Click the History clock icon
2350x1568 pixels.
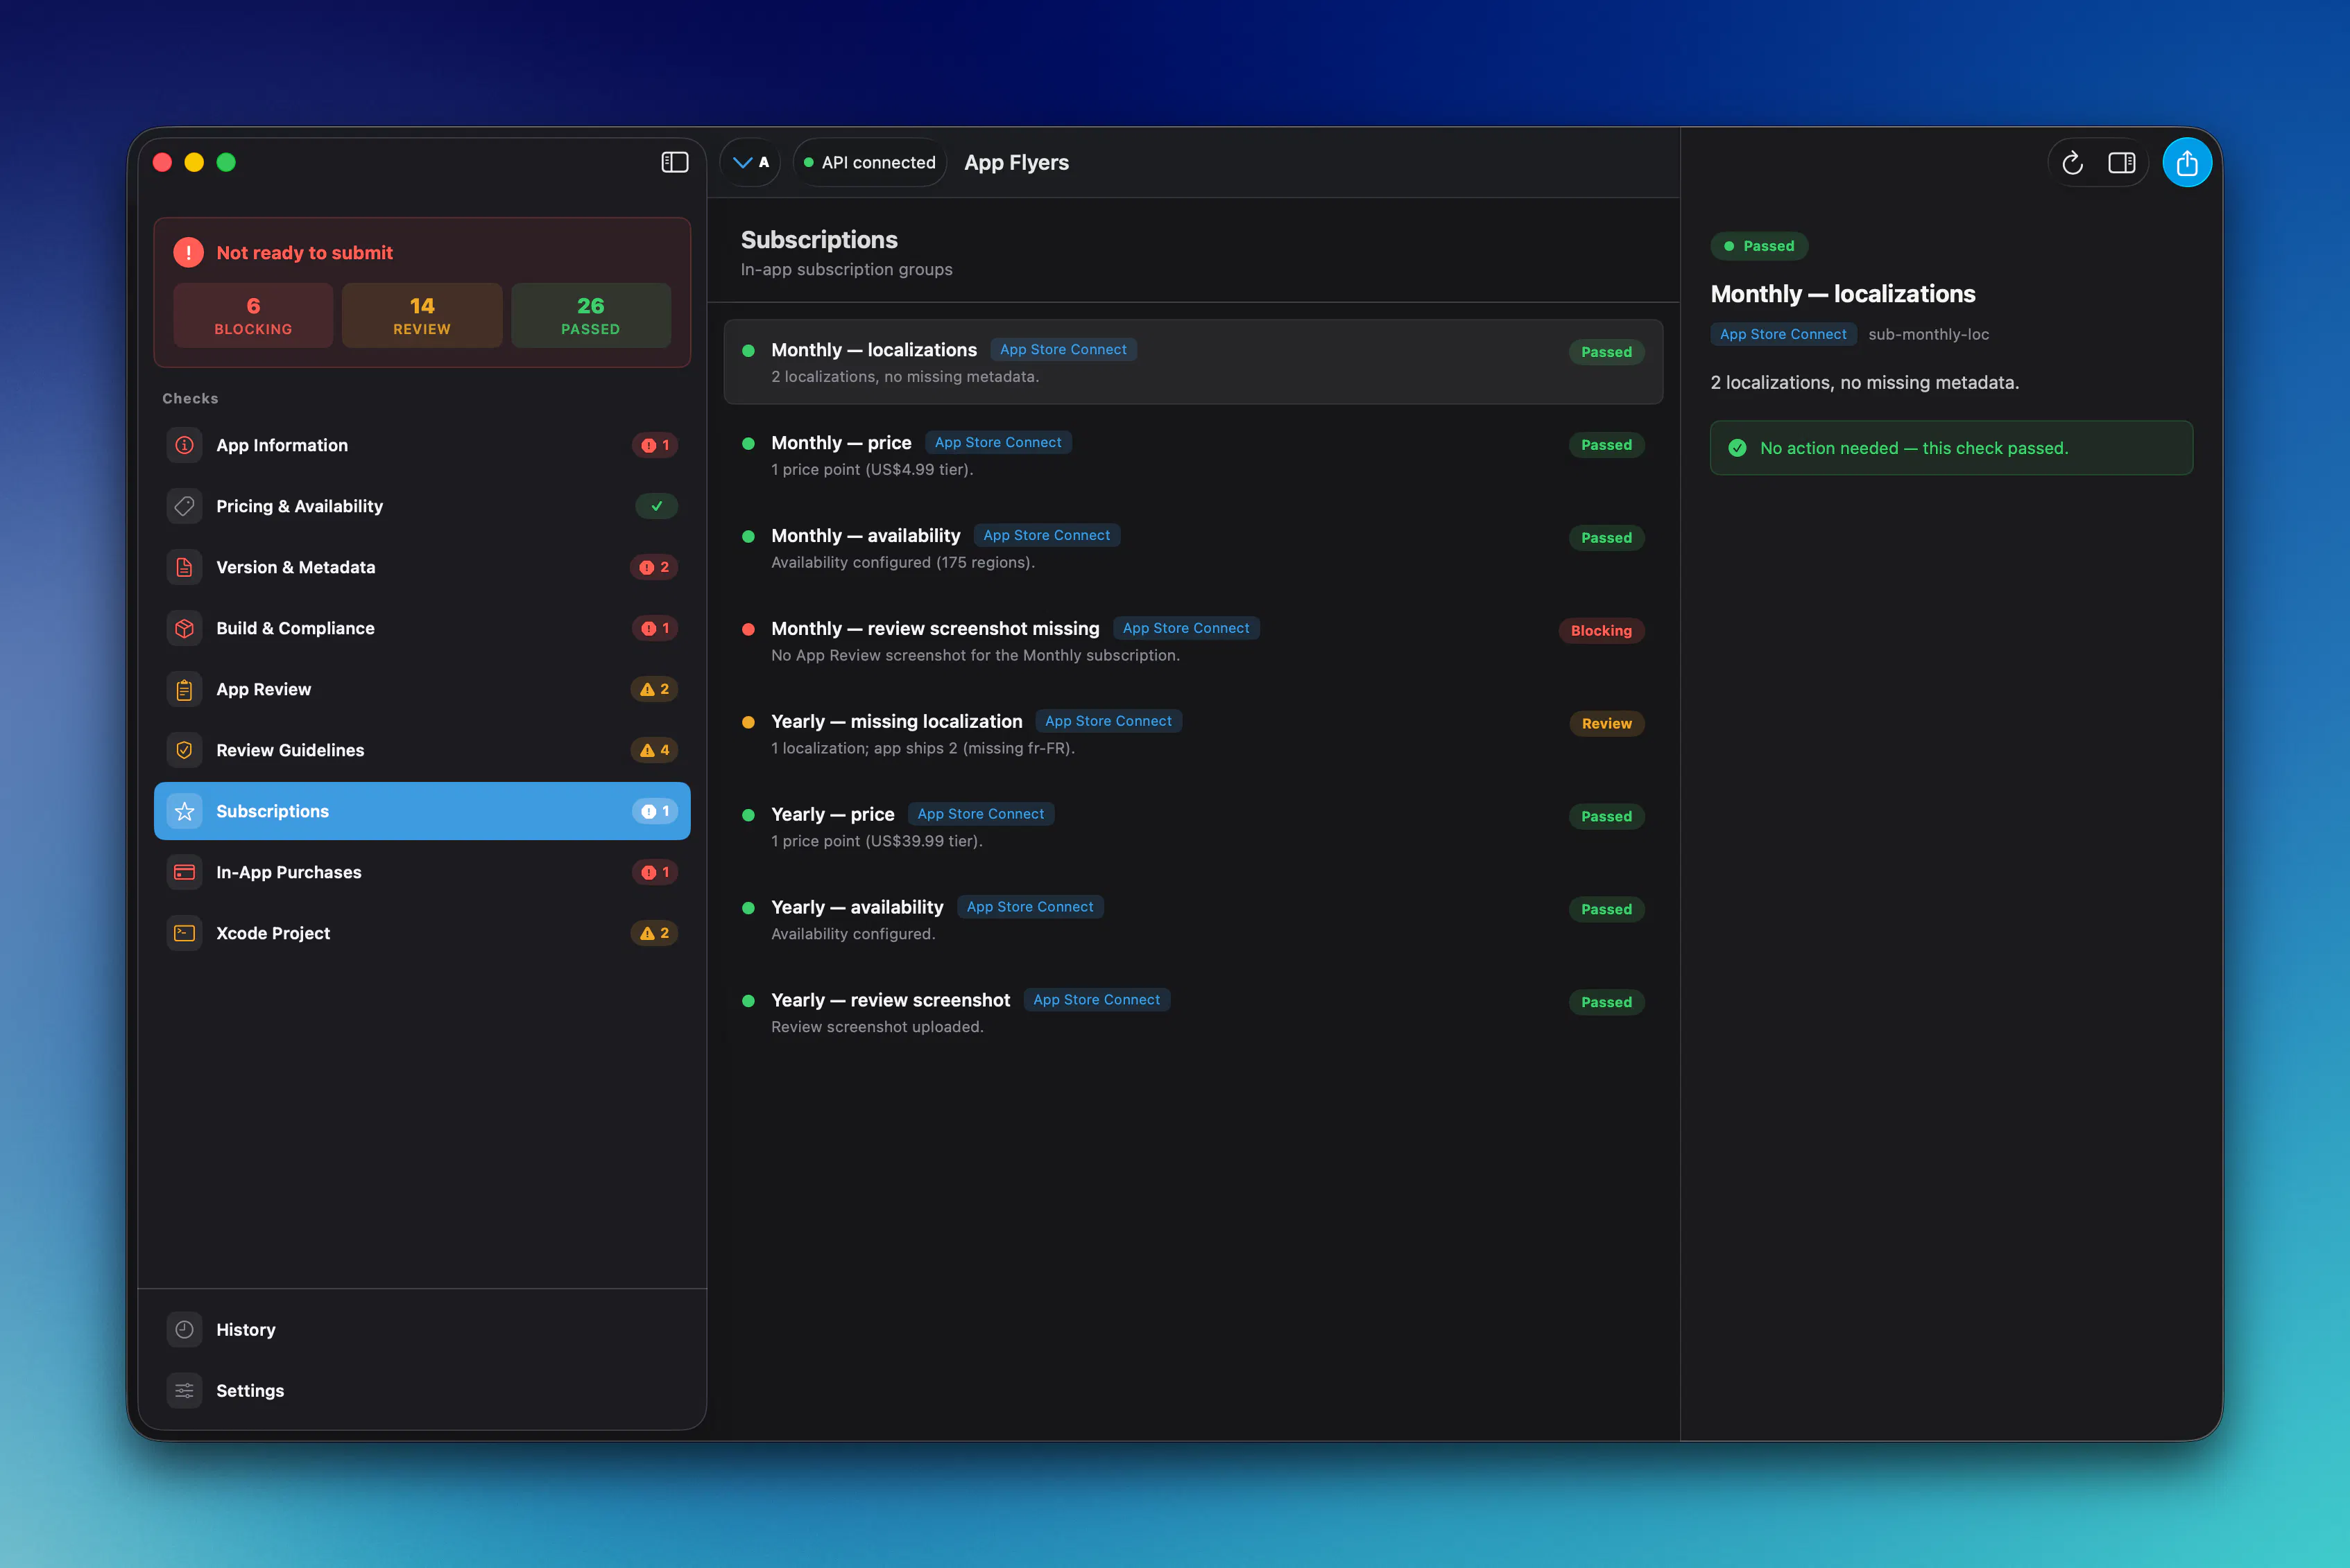point(184,1330)
